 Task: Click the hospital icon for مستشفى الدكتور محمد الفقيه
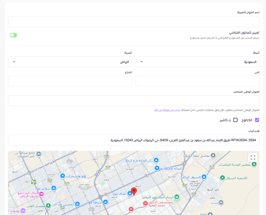coord(146,203)
